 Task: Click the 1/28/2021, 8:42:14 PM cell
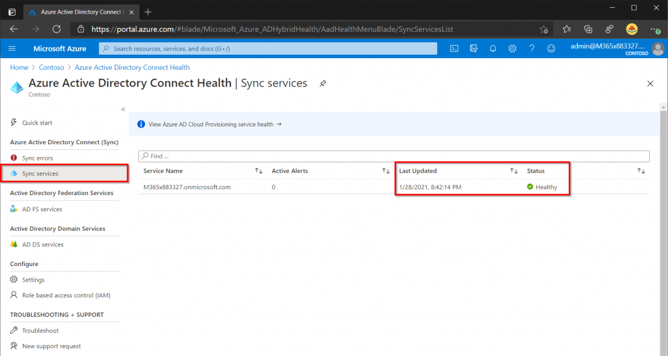(431, 187)
